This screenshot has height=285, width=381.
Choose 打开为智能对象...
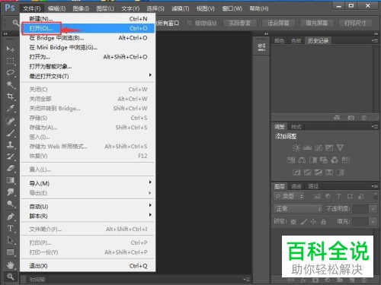coord(88,66)
